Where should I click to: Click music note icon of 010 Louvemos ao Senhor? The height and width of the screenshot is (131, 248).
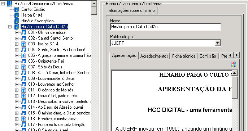pos(23,84)
